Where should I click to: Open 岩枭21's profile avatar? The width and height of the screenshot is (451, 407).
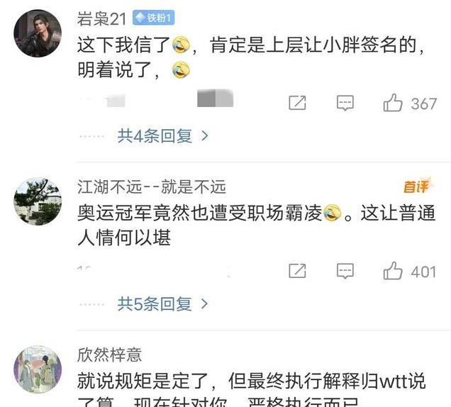(38, 33)
